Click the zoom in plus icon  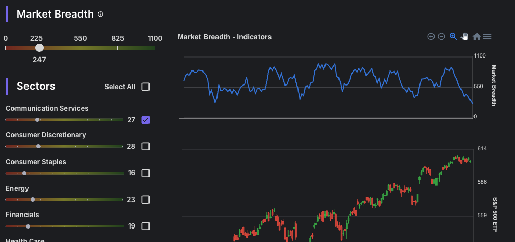coord(431,36)
